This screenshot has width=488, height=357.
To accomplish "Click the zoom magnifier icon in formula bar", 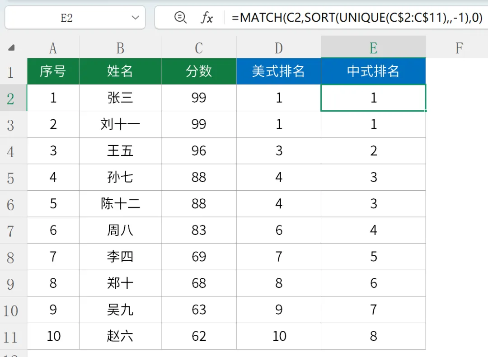I will click(x=180, y=18).
